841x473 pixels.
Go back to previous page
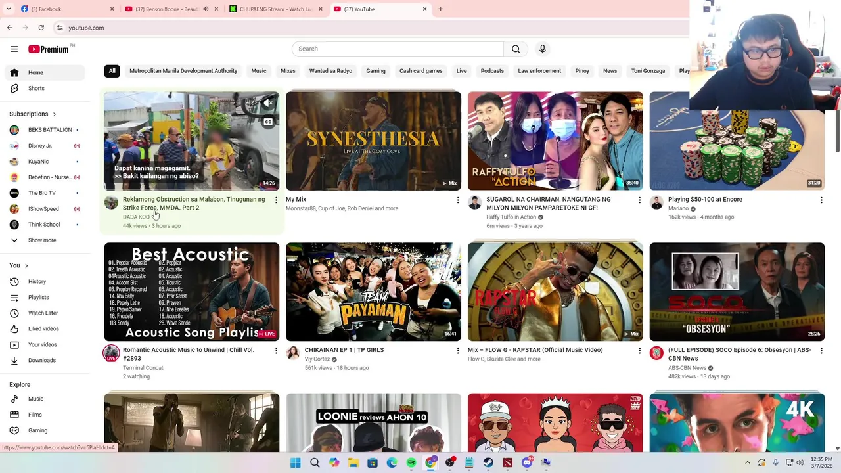point(9,28)
